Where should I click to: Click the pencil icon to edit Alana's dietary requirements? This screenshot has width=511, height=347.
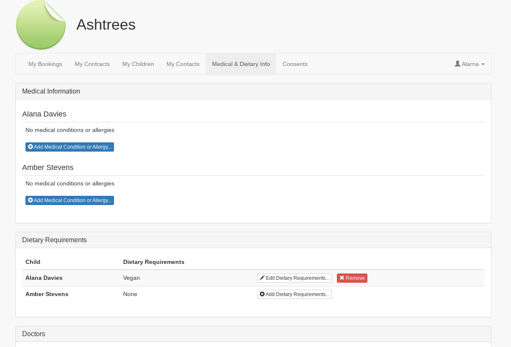tap(262, 278)
